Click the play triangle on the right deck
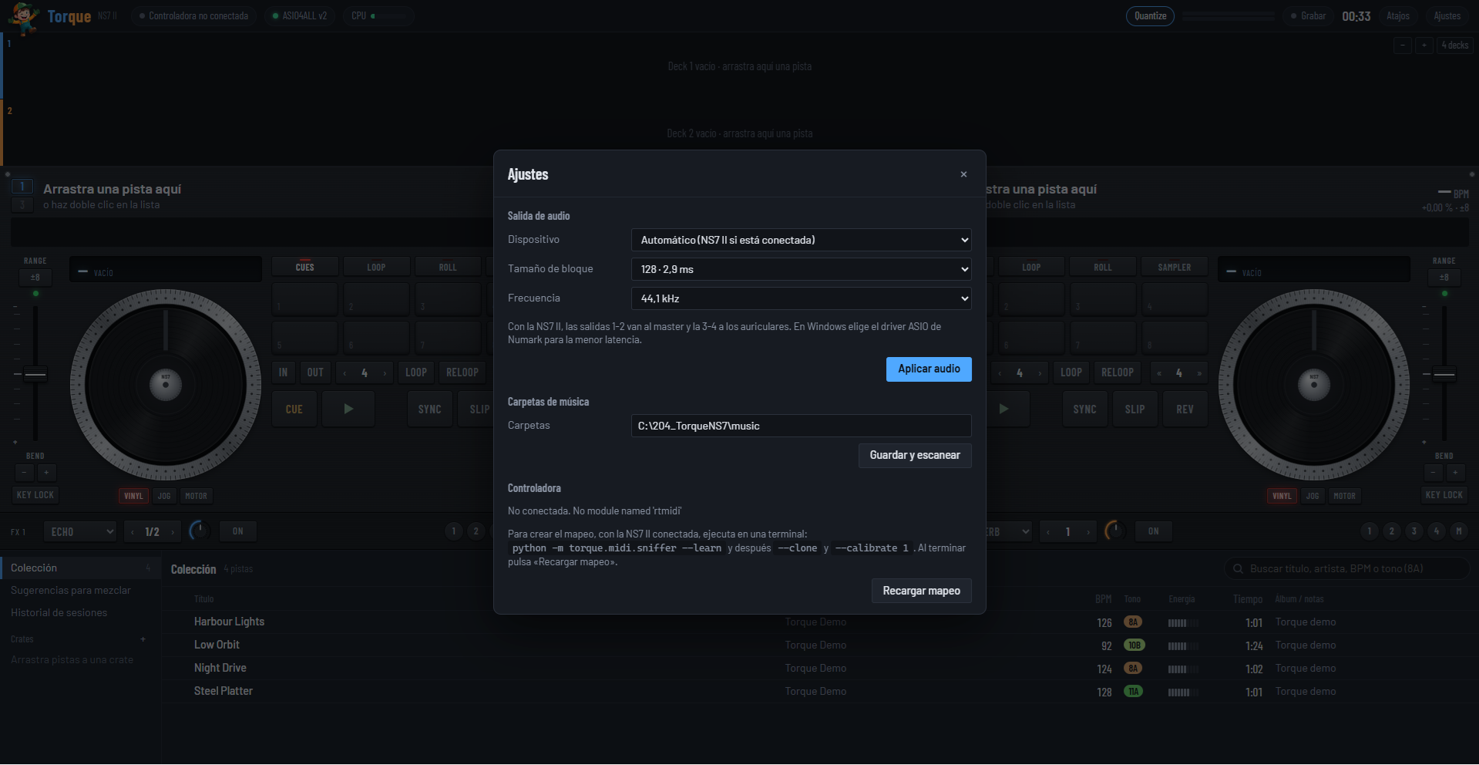 (x=1003, y=409)
